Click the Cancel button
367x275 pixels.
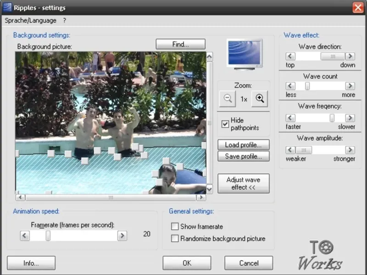pos(249,263)
